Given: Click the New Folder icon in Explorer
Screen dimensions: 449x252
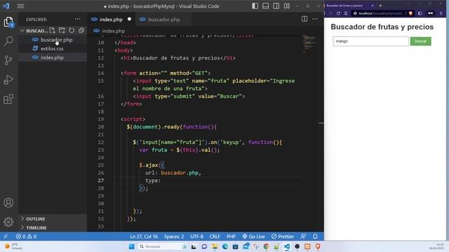Looking at the screenshot, I should click(62, 30).
